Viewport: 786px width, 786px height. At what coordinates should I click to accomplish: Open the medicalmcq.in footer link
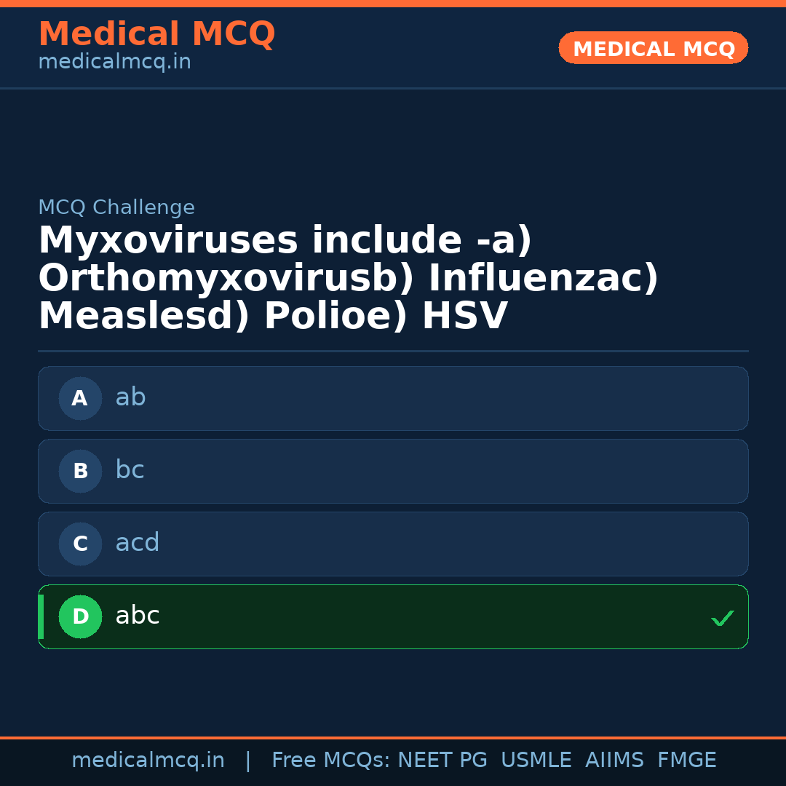[x=148, y=759]
